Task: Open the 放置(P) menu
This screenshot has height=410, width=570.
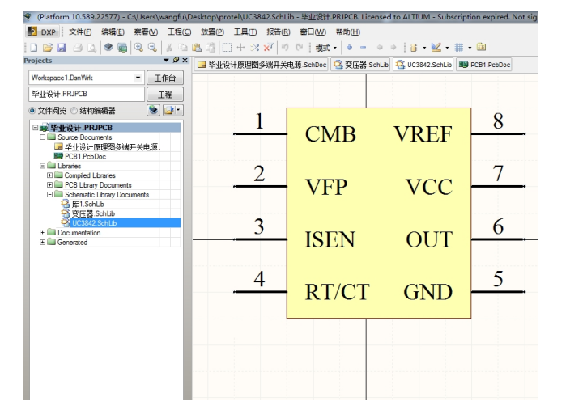Action: click(212, 32)
